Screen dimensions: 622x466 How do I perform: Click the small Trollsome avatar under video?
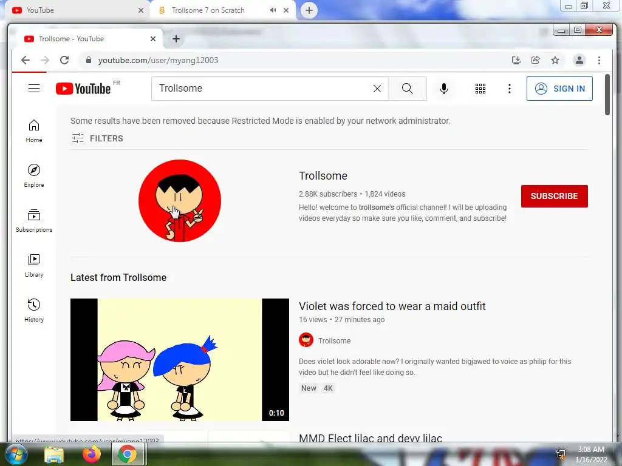306,340
